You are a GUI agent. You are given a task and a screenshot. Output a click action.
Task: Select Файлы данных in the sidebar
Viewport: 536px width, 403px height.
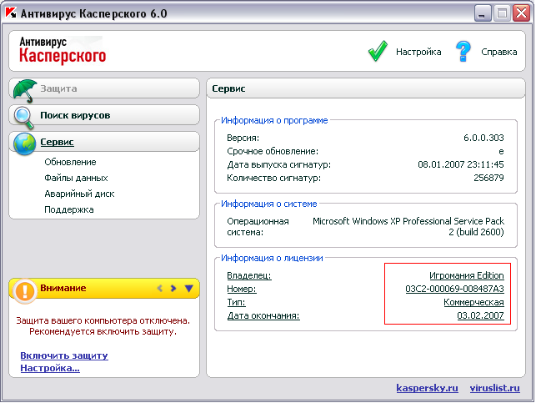[76, 178]
